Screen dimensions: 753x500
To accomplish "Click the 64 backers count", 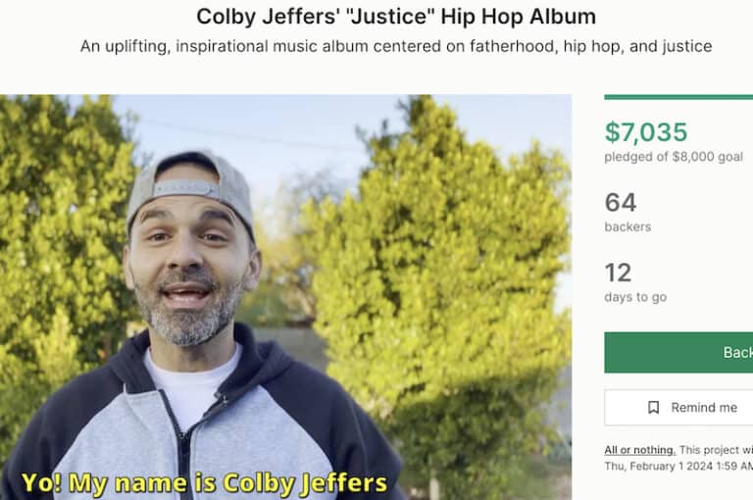I will tap(621, 203).
